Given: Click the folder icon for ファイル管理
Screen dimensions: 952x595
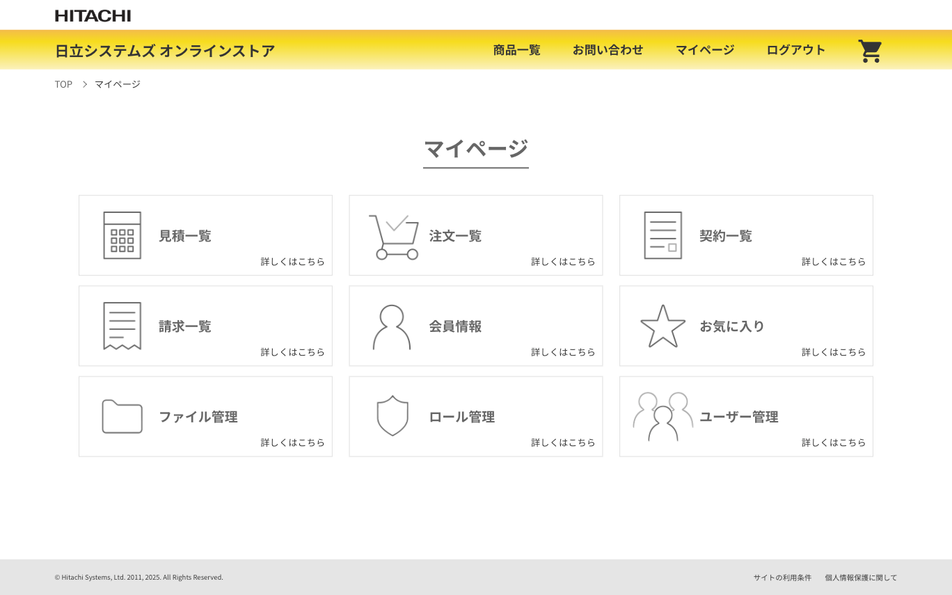Looking at the screenshot, I should pyautogui.click(x=122, y=416).
